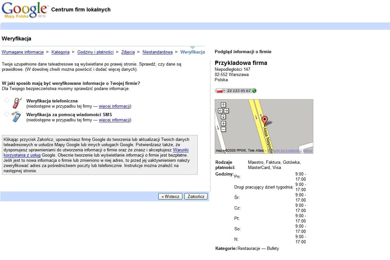
Task: Click the Śr: hours row label
Action: click(x=237, y=197)
